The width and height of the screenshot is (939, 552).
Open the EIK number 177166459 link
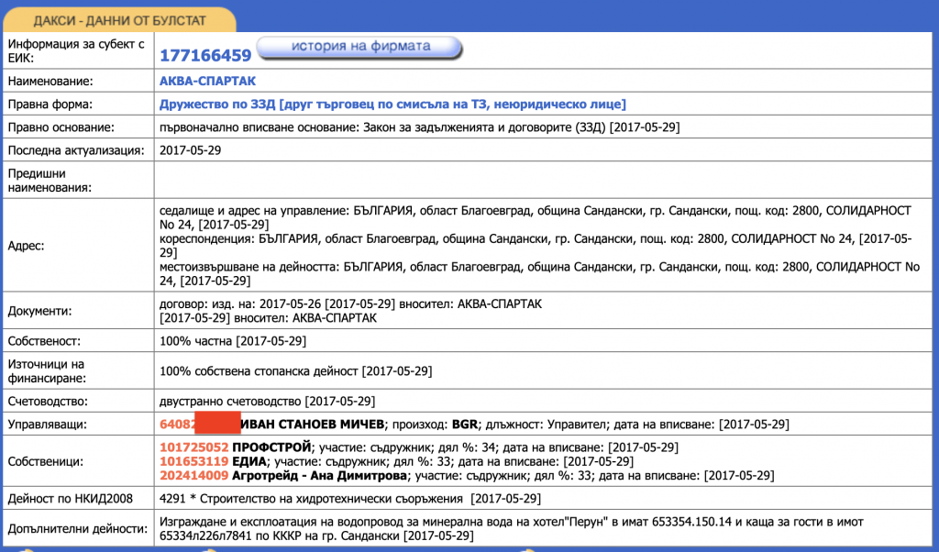205,55
